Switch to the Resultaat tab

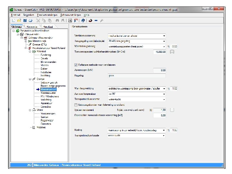[x=48, y=27]
